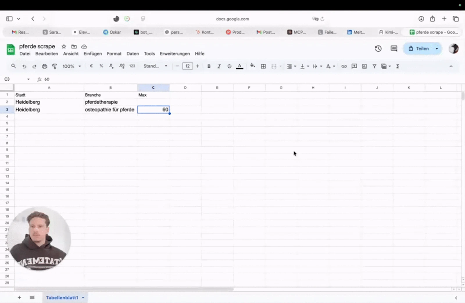The height and width of the screenshot is (303, 465).
Task: Activate the paint format tool
Action: click(54, 66)
